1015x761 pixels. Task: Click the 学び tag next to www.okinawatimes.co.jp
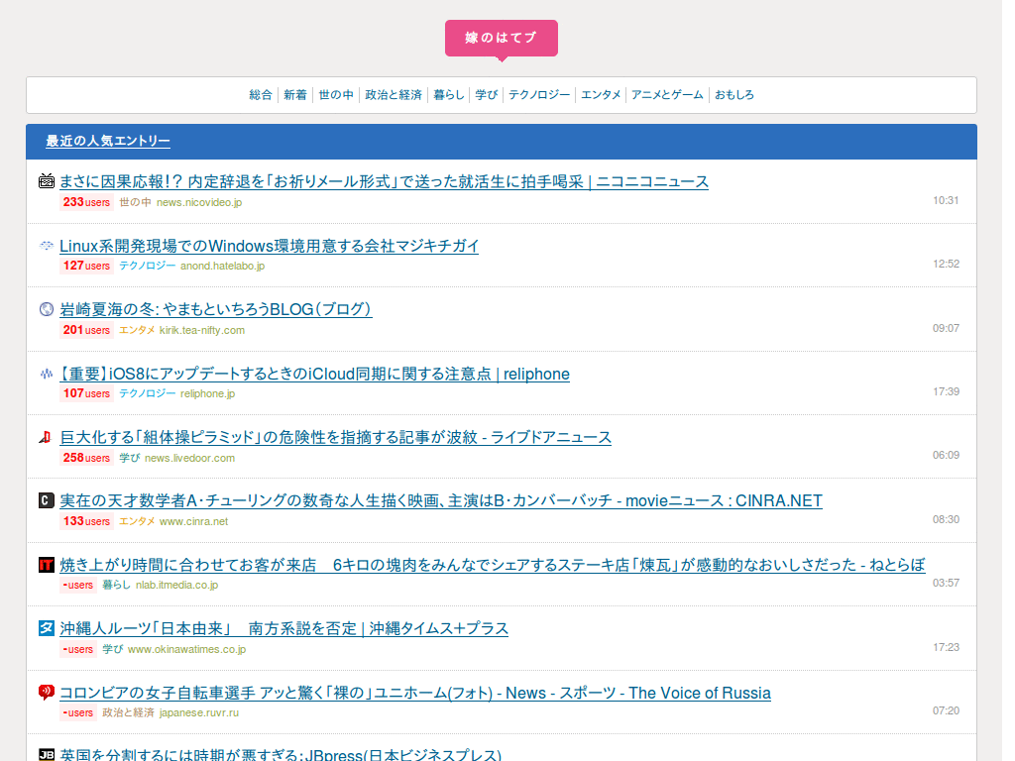(113, 649)
